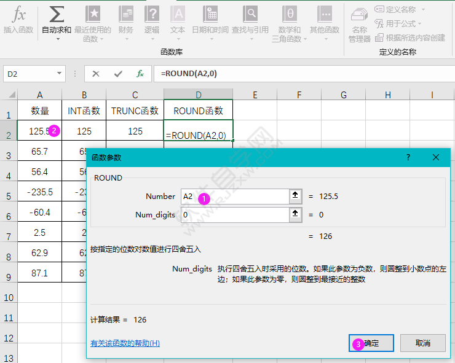Open the 有关该函数的帮助 link
This screenshot has width=455, height=363.
tap(125, 343)
